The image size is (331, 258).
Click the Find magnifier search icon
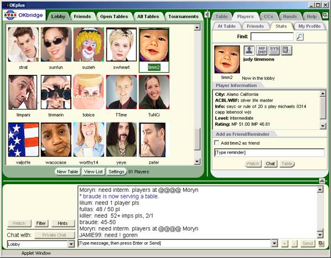tap(300, 37)
